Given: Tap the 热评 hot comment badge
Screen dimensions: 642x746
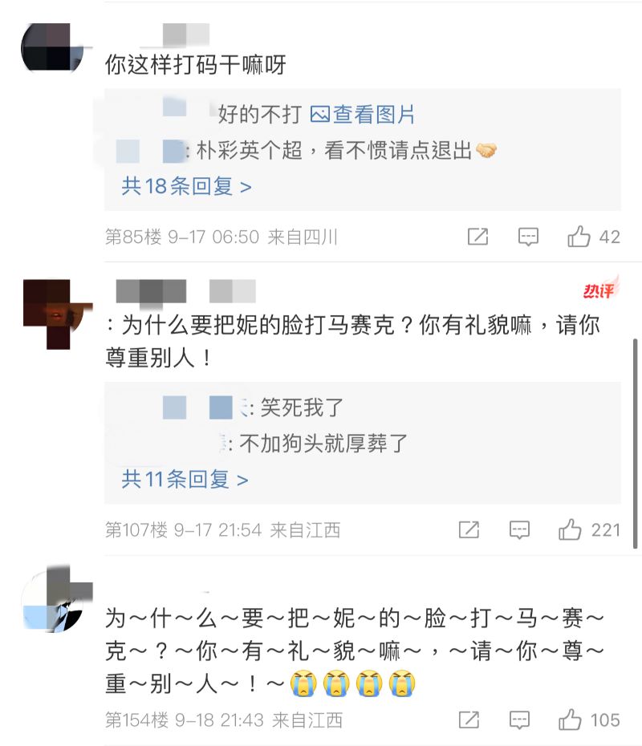Looking at the screenshot, I should [x=600, y=288].
